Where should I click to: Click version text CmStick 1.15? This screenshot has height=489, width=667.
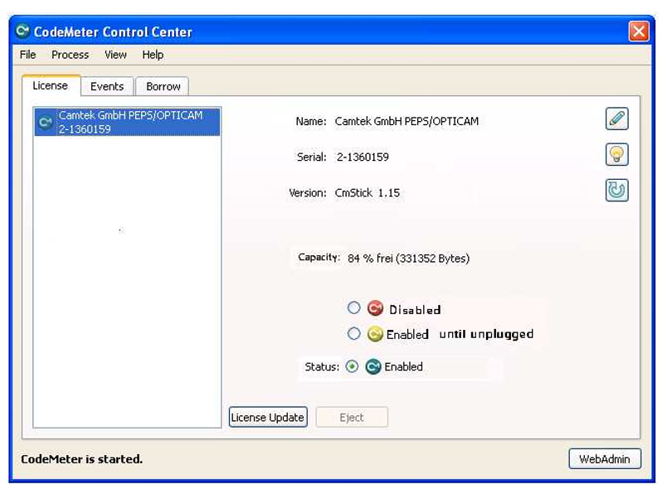pyautogui.click(x=368, y=193)
